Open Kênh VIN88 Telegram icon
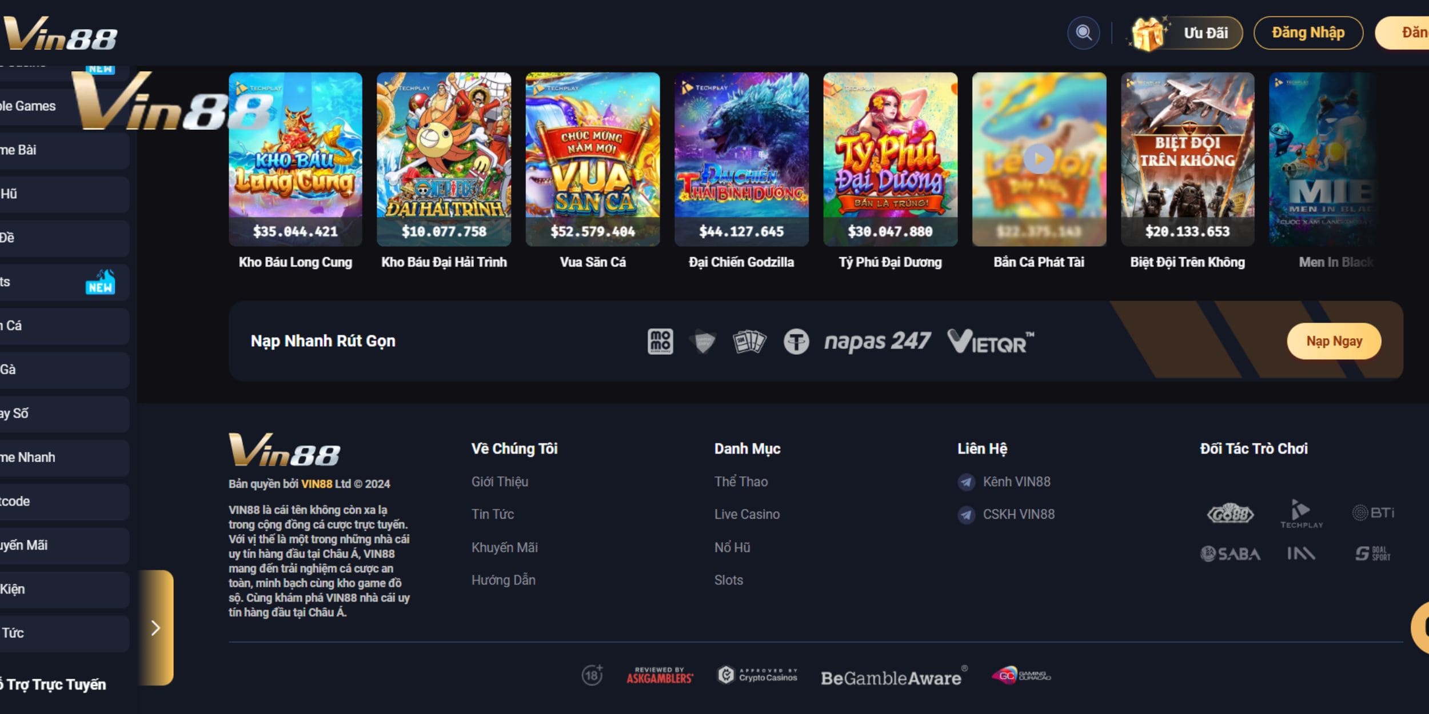 [x=966, y=482]
